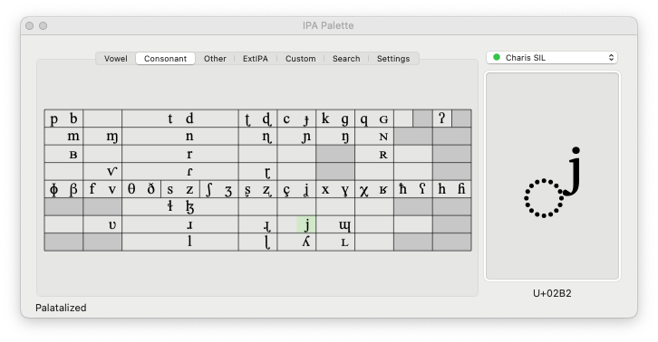Viewport: 658px width, 342px height.
Task: Pick the voiced uvular fricative ʁ
Action: click(x=383, y=189)
